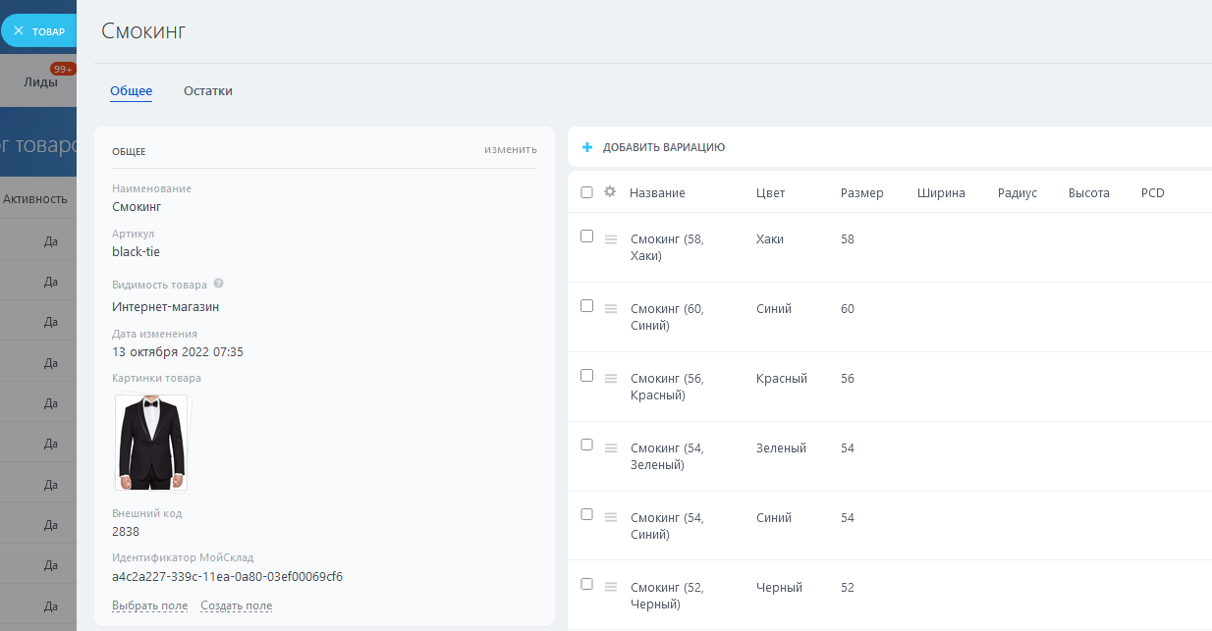Click the plus icon to add variation

(587, 147)
